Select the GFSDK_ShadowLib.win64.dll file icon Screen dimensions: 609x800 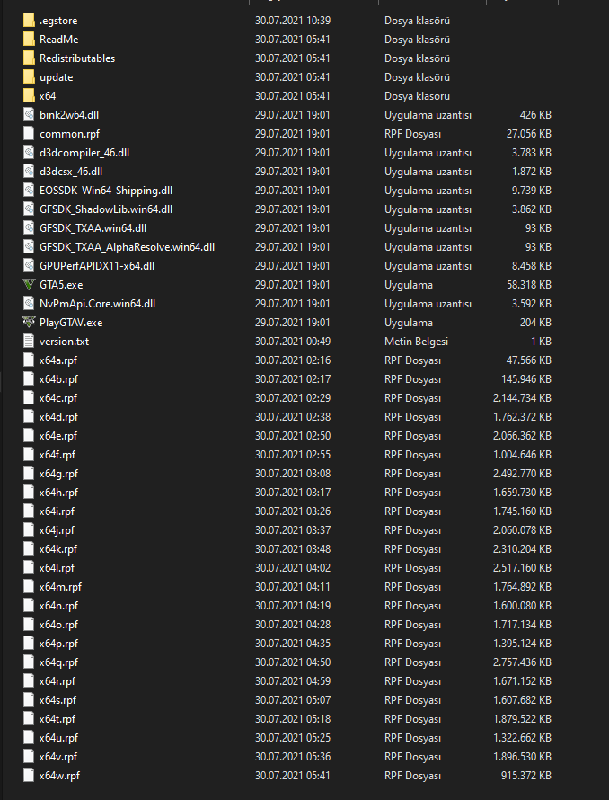[29, 209]
